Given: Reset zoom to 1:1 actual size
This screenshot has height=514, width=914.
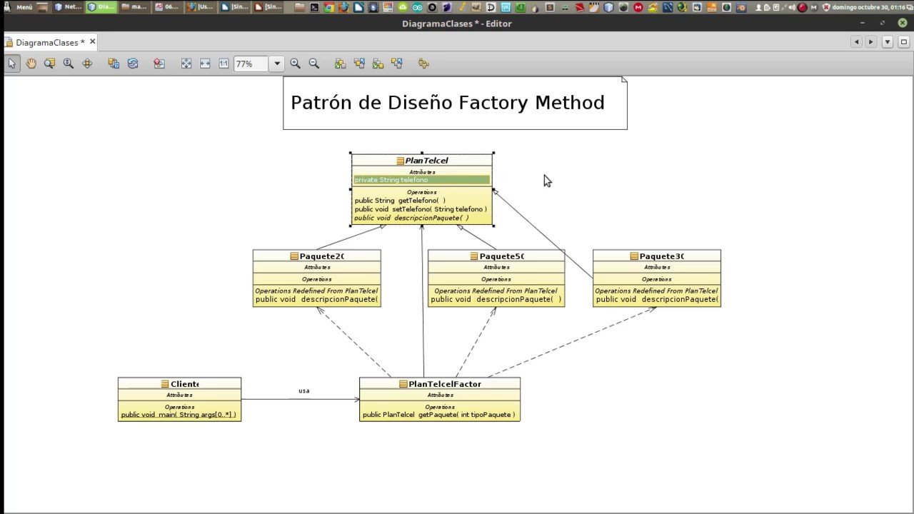Looking at the screenshot, I should (224, 64).
